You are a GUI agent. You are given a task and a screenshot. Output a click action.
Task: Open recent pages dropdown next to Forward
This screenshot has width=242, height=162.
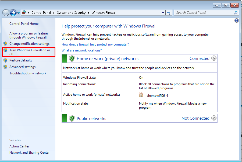pos(19,13)
